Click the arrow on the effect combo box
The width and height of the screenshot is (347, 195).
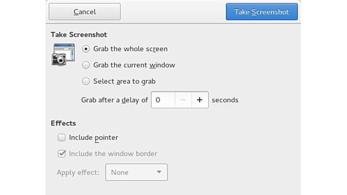(x=159, y=172)
